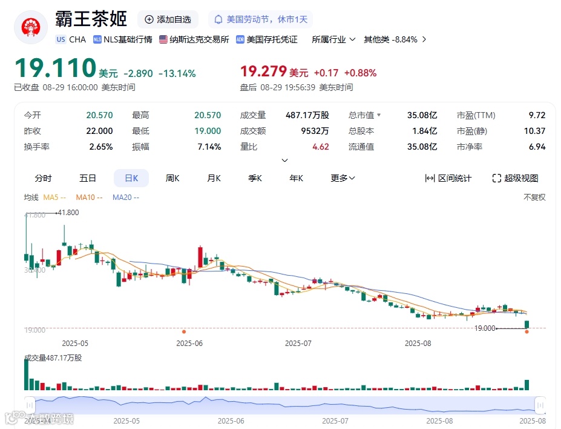Image resolution: width=561 pixels, height=429 pixels.
Task: Click arrow next to 其他类 -8.84%
Action: coord(424,39)
